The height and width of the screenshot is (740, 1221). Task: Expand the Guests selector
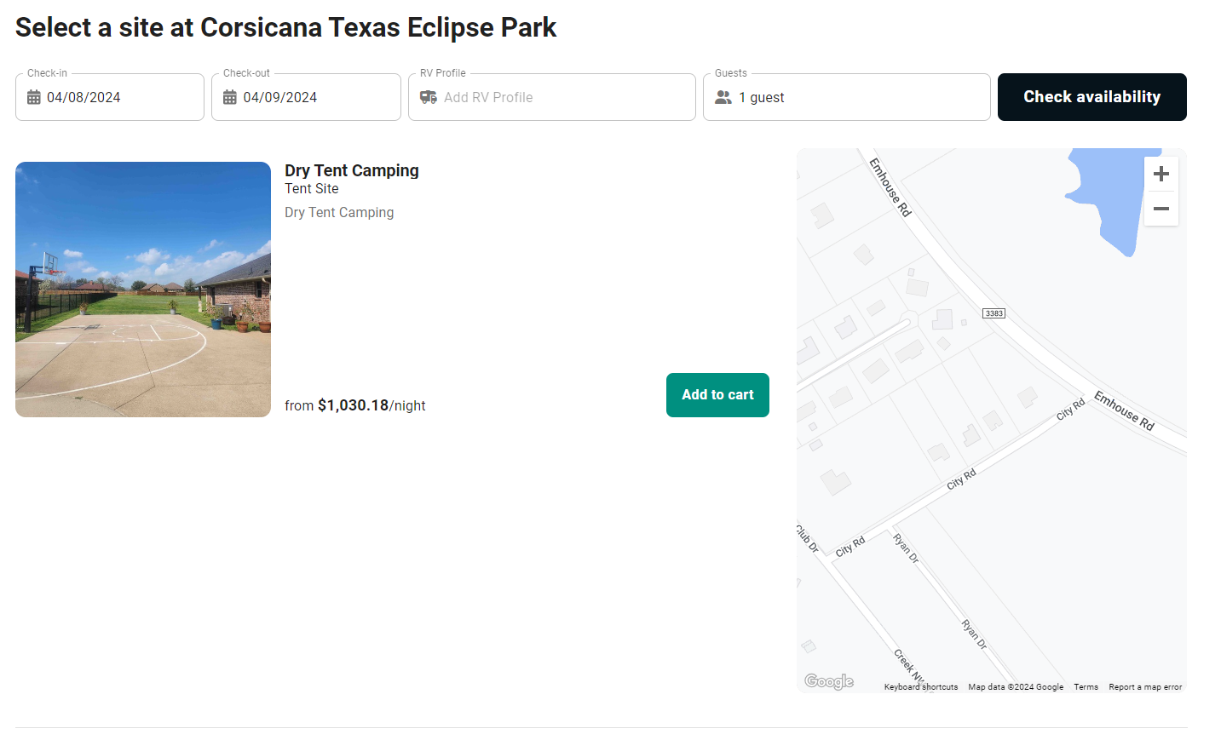pyautogui.click(x=846, y=98)
